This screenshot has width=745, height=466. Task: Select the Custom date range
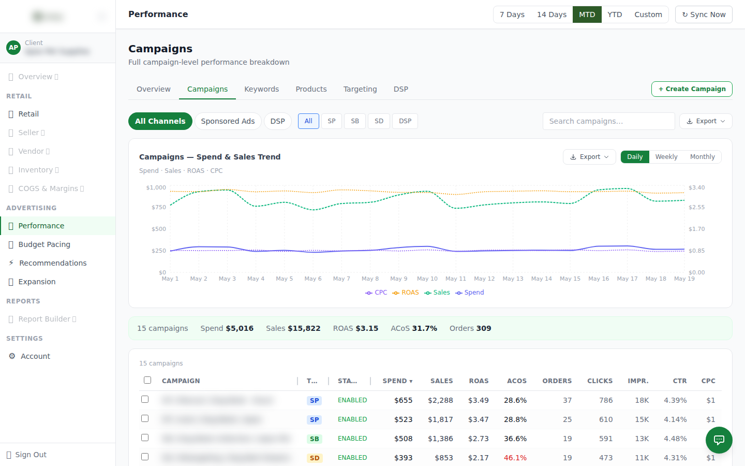pos(648,14)
